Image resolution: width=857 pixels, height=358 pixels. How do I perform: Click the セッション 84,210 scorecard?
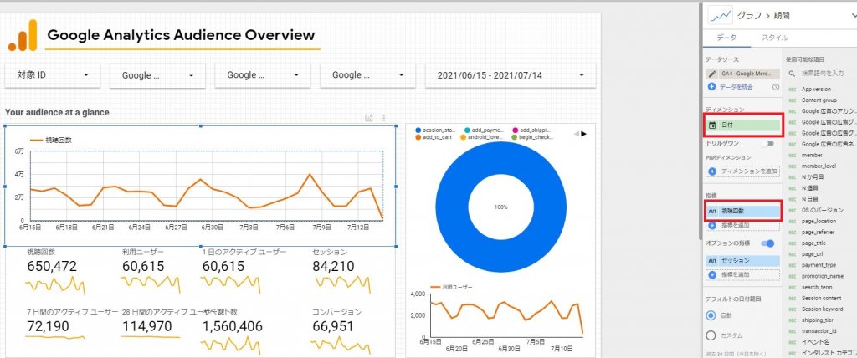point(342,270)
